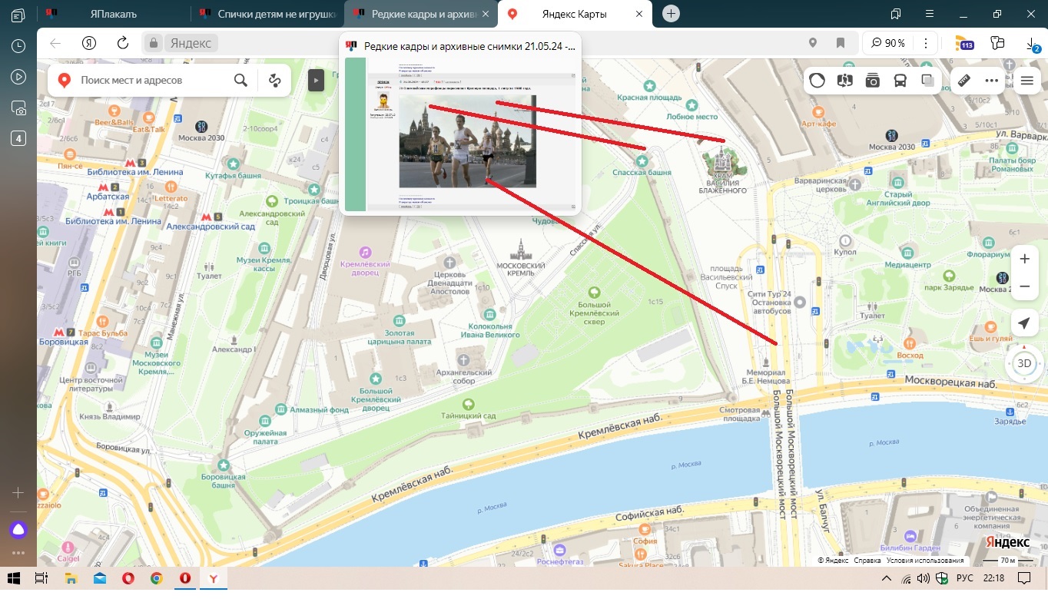Open the tab manager sidebar icon
Screen dimensions: 1048x599
(x=18, y=15)
